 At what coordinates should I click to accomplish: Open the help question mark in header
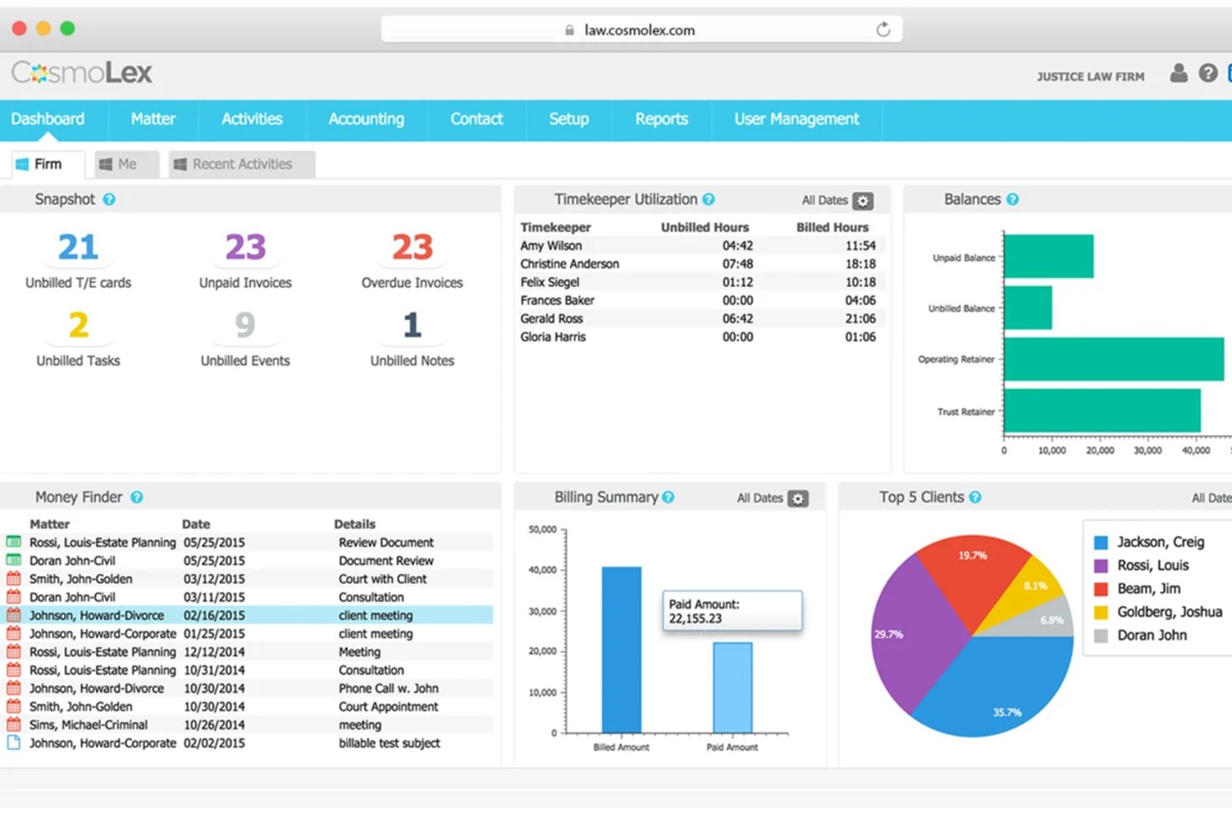[x=1208, y=73]
